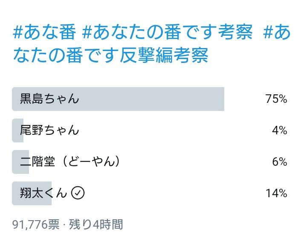Click the 75% percentage label
This screenshot has width=307, height=241.
pos(276,99)
